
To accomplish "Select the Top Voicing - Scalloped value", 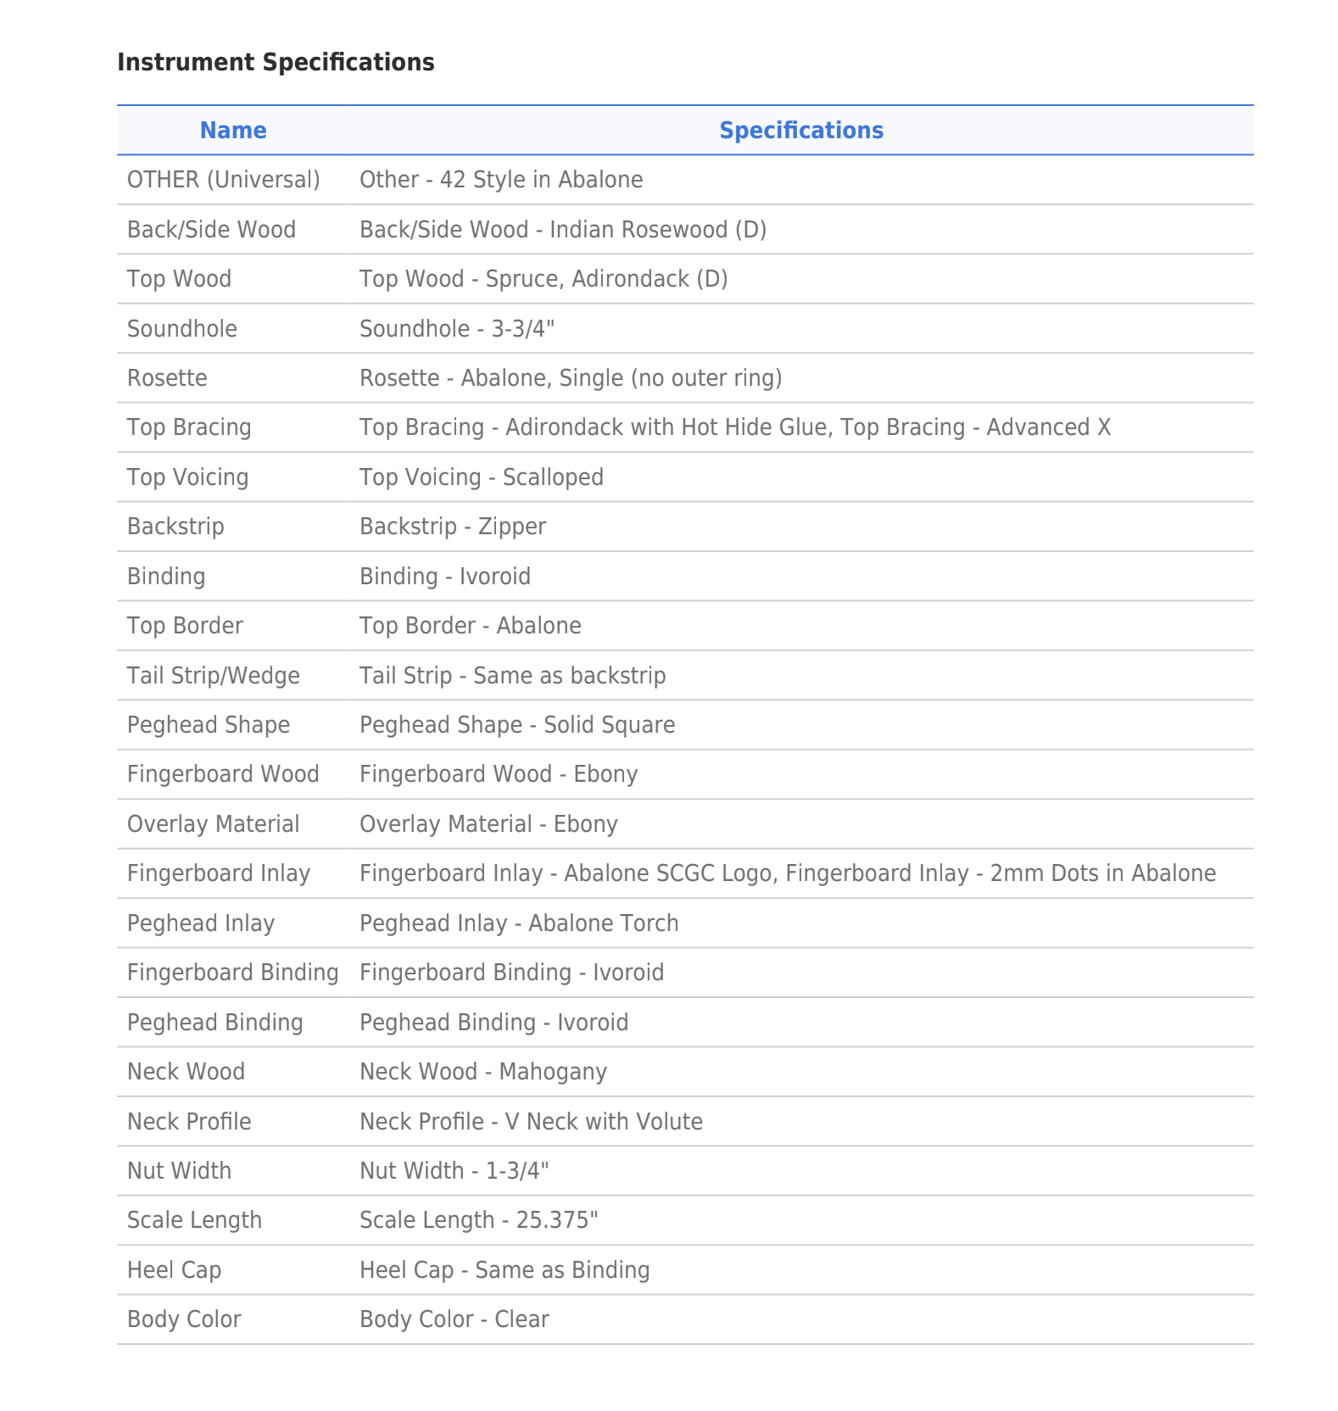I will tap(481, 477).
